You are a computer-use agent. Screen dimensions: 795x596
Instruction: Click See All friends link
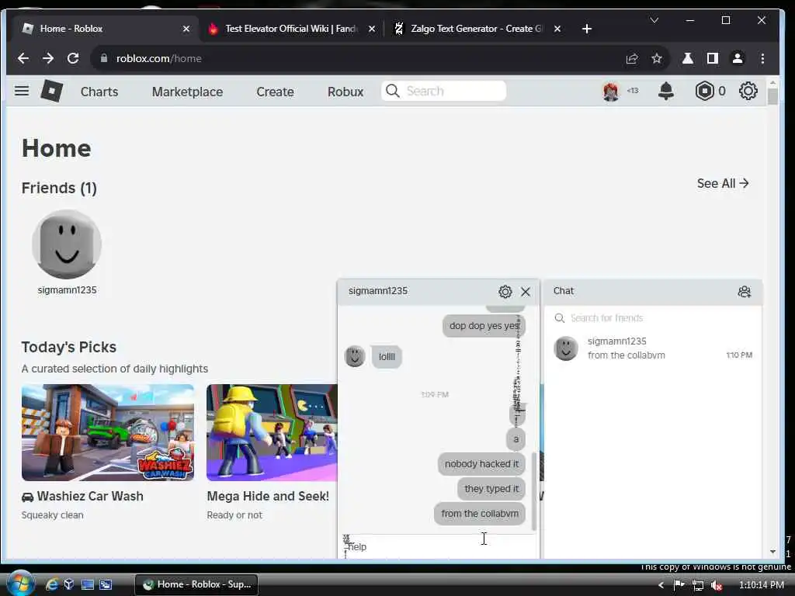coord(723,183)
